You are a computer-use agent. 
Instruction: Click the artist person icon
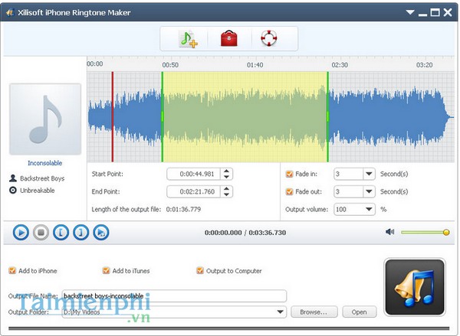pos(13,178)
